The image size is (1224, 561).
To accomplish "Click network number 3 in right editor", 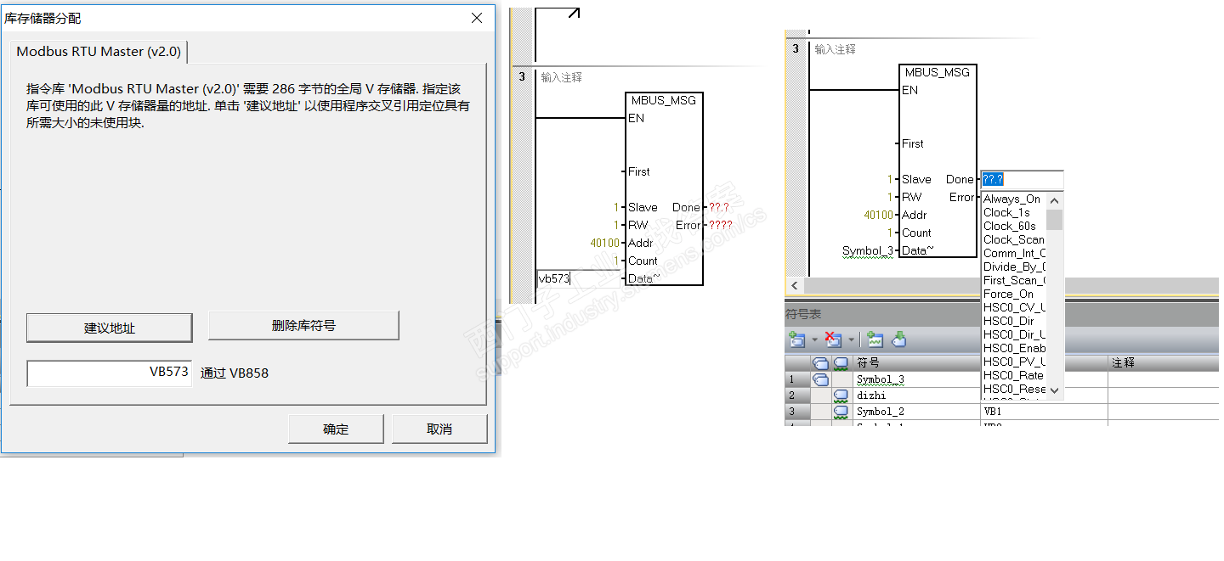I will pyautogui.click(x=796, y=49).
